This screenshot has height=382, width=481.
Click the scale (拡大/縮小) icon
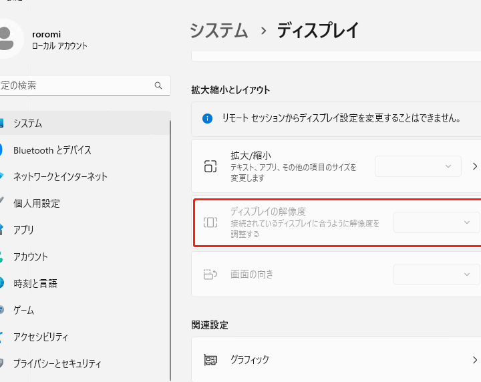click(210, 166)
